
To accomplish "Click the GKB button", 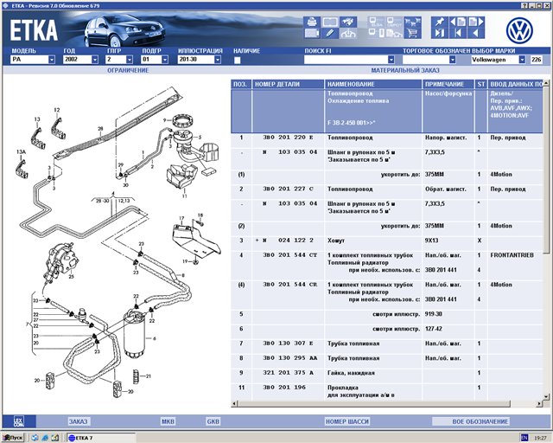I will [x=213, y=421].
